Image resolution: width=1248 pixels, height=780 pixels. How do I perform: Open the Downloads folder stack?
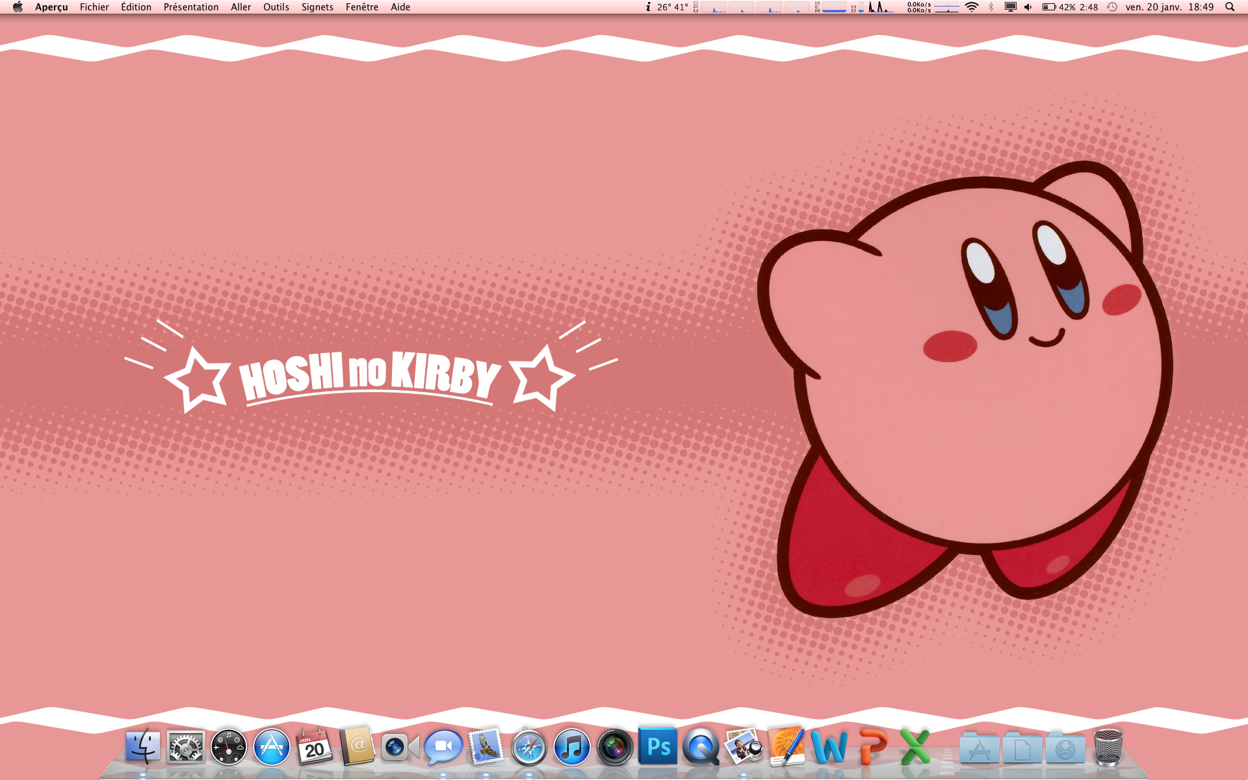[x=1065, y=749]
